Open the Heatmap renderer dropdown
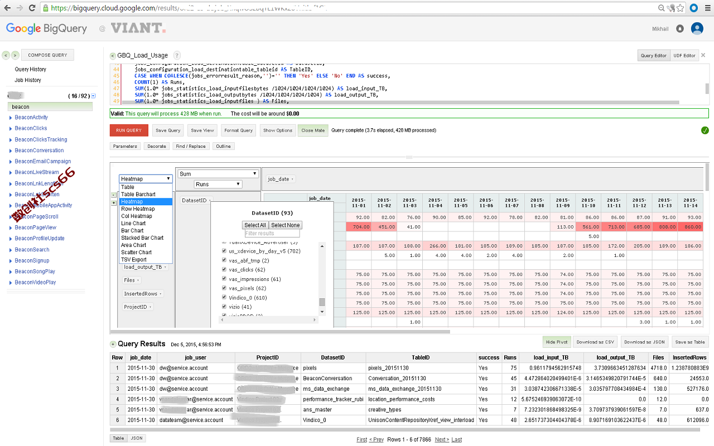Image resolution: width=714 pixels, height=446 pixels. point(145,179)
